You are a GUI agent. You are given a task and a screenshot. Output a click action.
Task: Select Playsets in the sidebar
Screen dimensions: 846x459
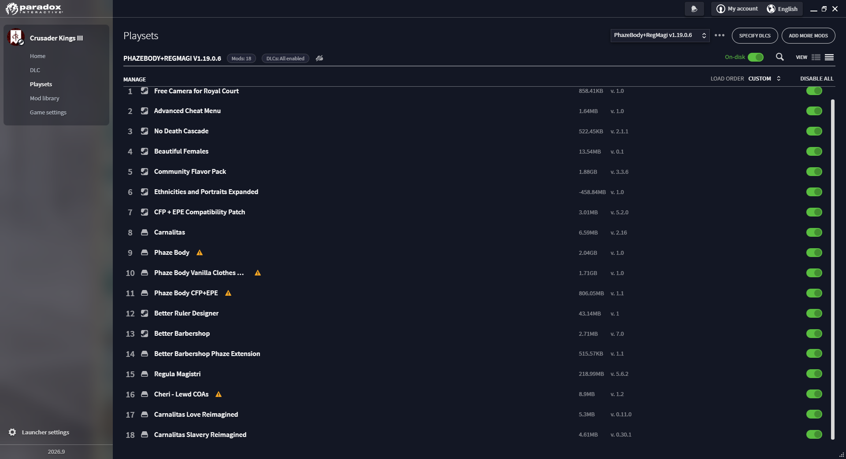click(41, 84)
